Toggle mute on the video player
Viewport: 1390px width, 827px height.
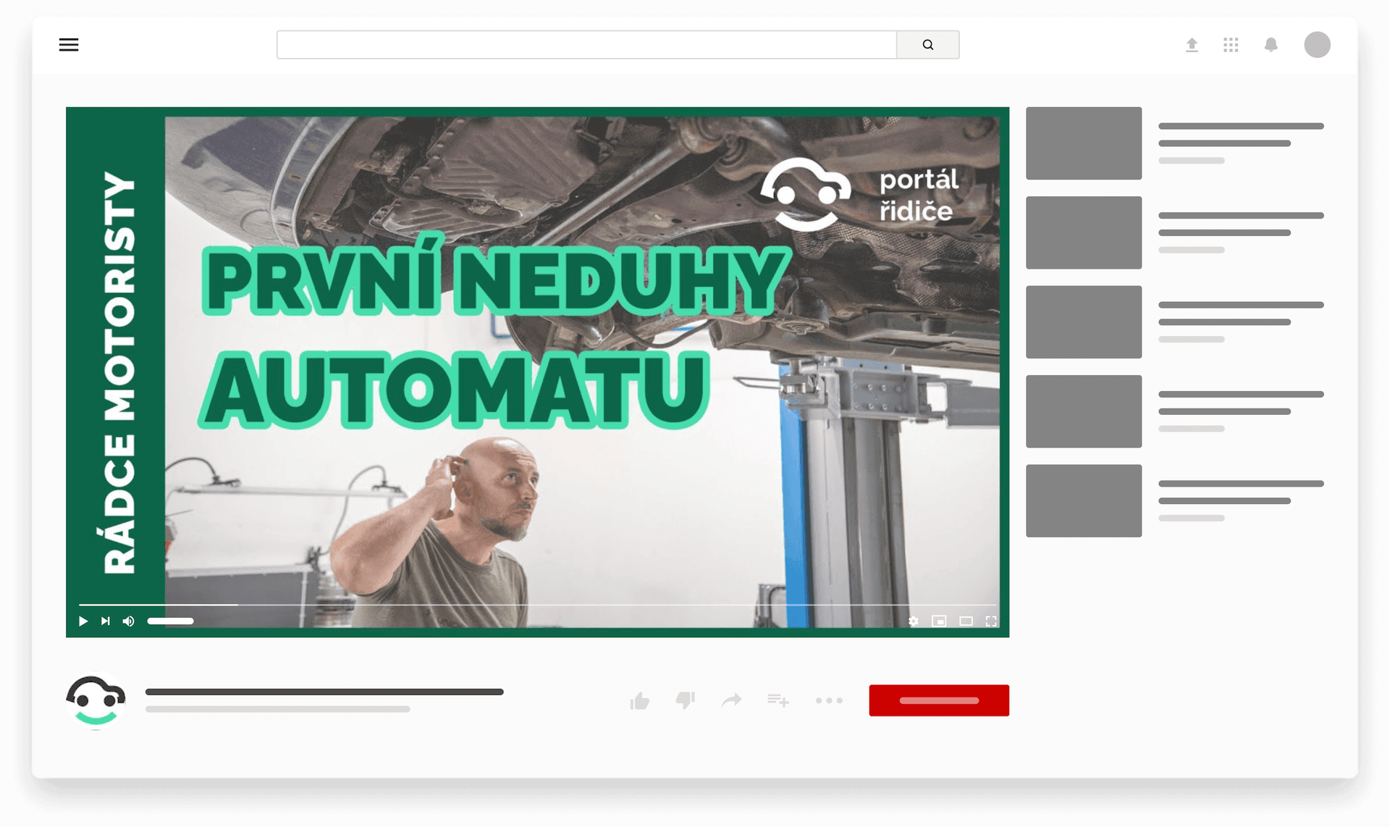129,620
